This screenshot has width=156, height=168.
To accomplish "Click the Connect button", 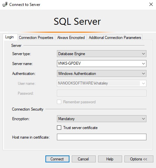I will (x=57, y=159).
